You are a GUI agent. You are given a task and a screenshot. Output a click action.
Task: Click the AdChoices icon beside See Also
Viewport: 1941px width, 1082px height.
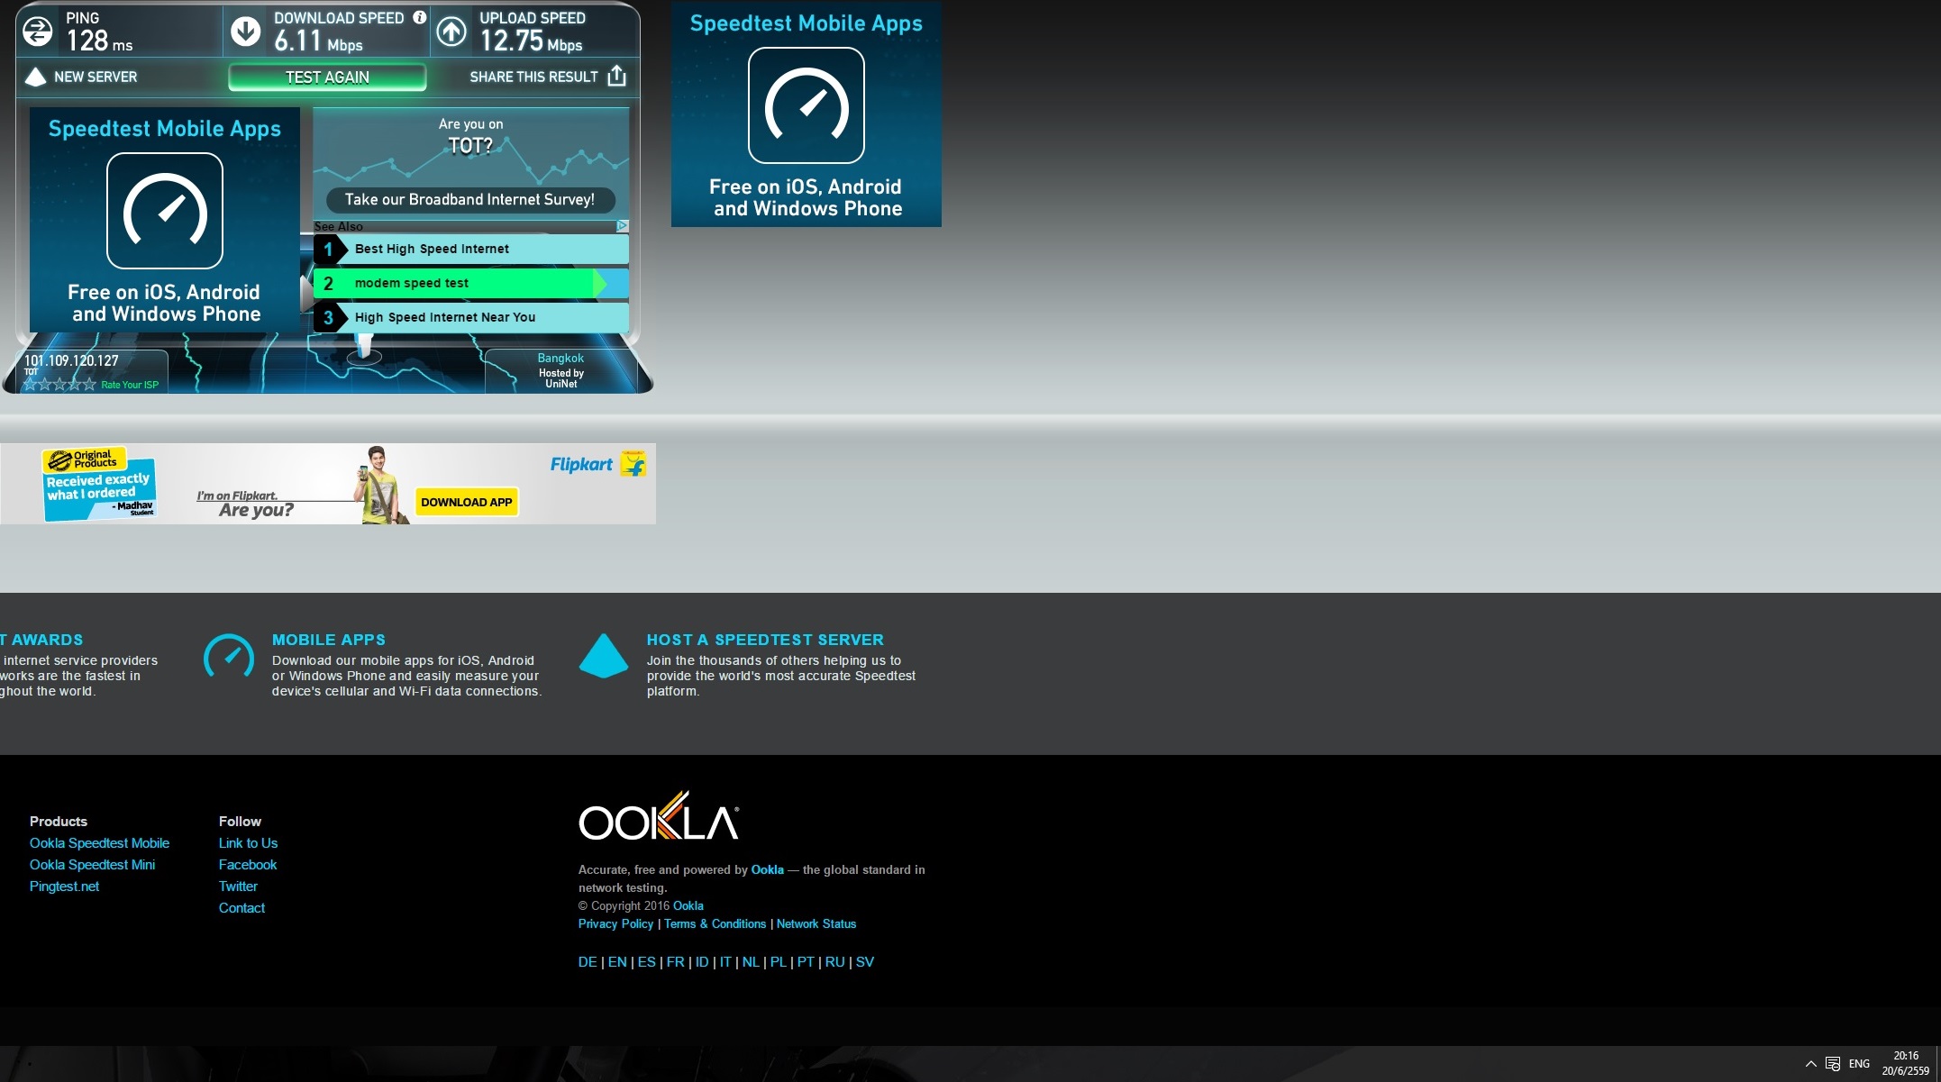[622, 225]
